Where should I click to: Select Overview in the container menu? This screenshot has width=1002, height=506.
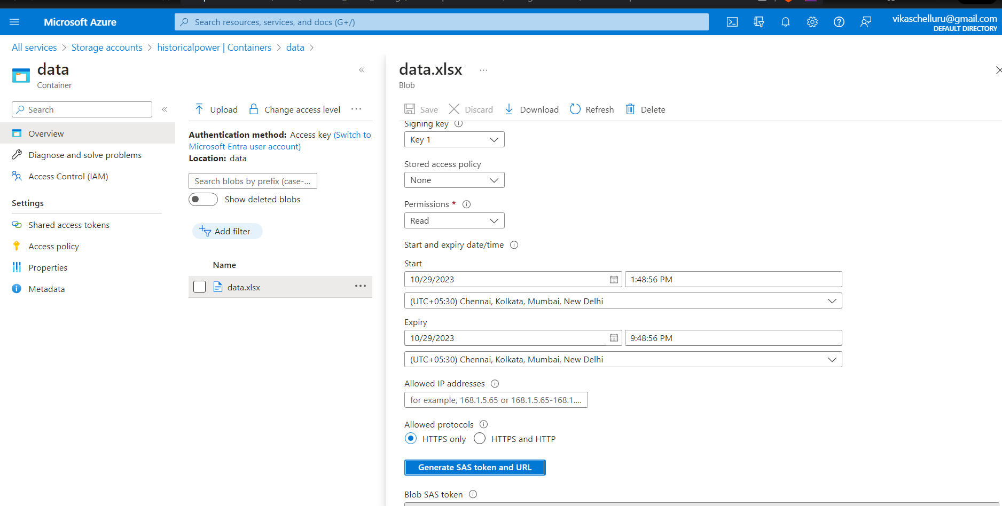click(x=88, y=133)
